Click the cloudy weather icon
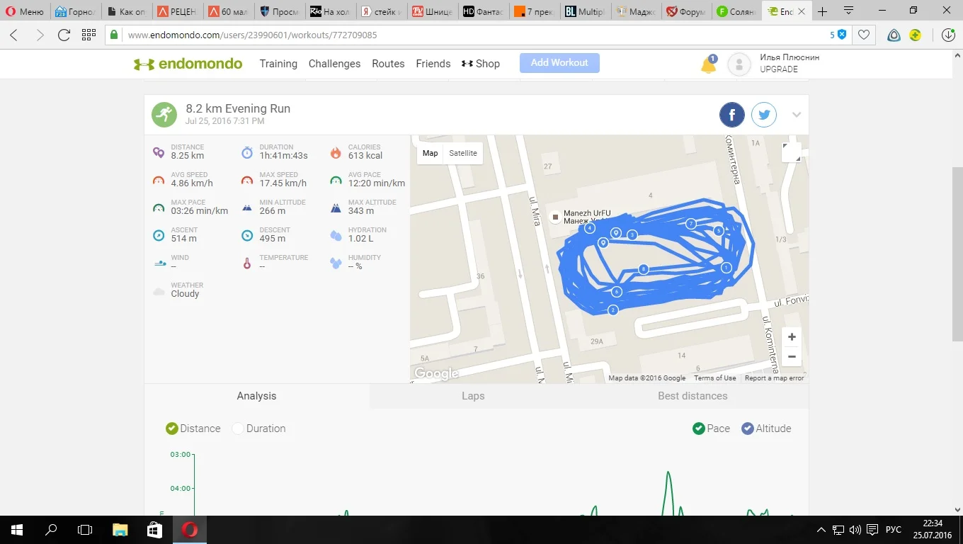This screenshot has width=963, height=544. [x=159, y=290]
